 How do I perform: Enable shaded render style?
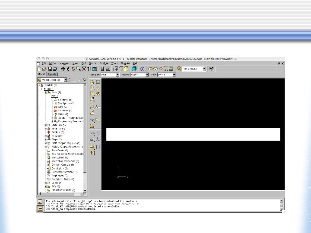126,69
